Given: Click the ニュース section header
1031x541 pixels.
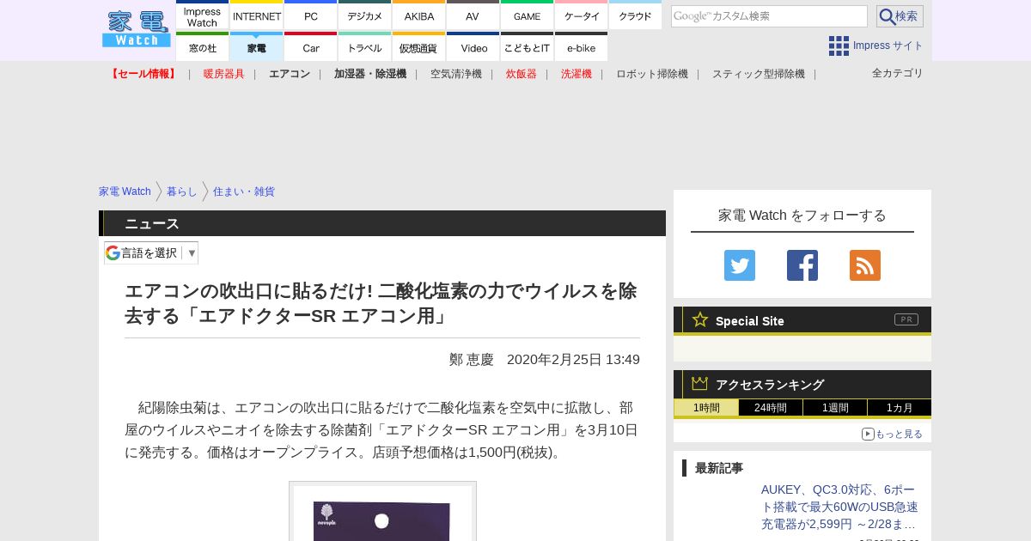Looking at the screenshot, I should (382, 223).
